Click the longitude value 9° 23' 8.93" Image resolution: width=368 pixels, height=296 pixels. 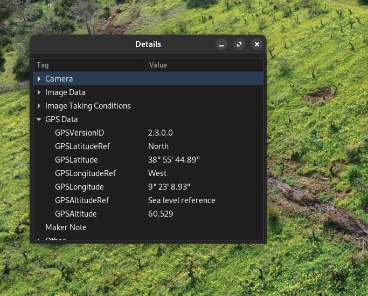click(x=169, y=187)
